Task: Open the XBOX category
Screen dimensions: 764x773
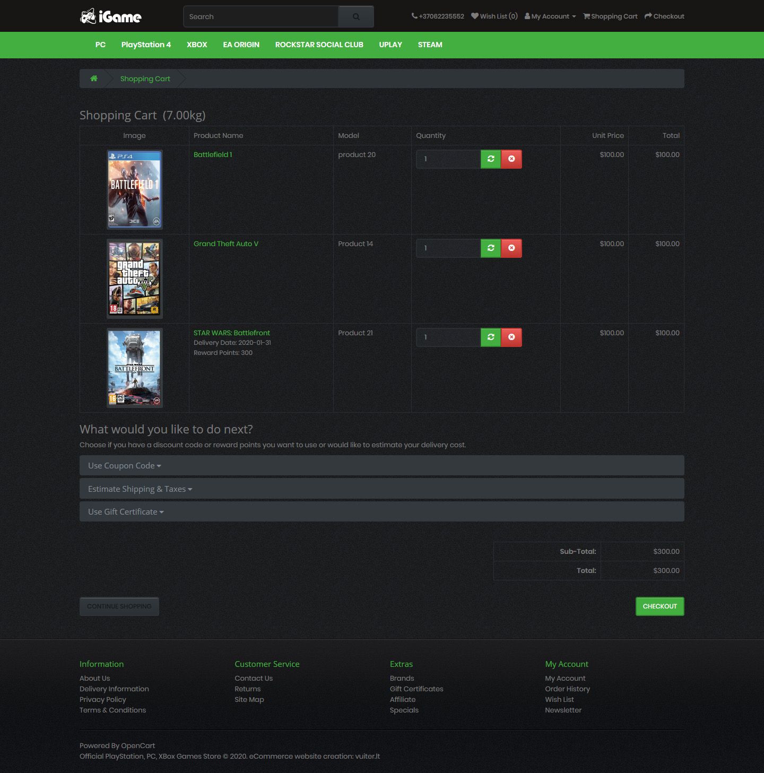Action: point(197,45)
